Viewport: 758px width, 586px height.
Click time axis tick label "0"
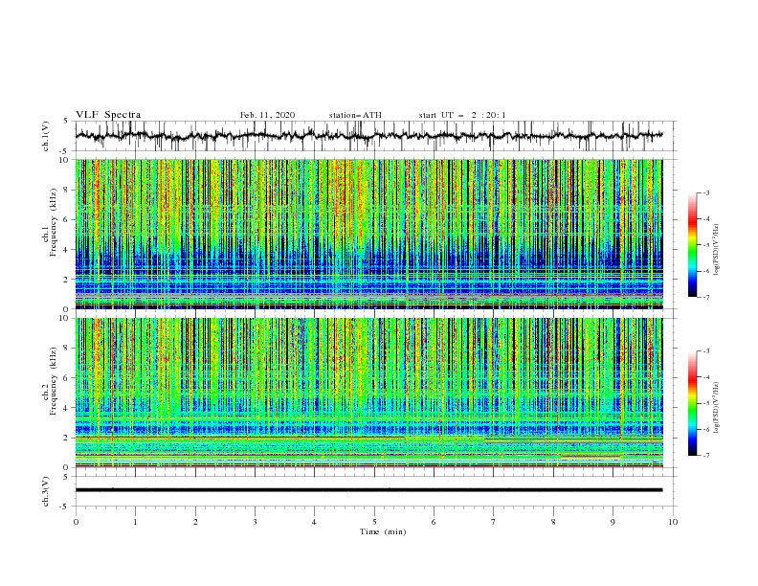[76, 522]
